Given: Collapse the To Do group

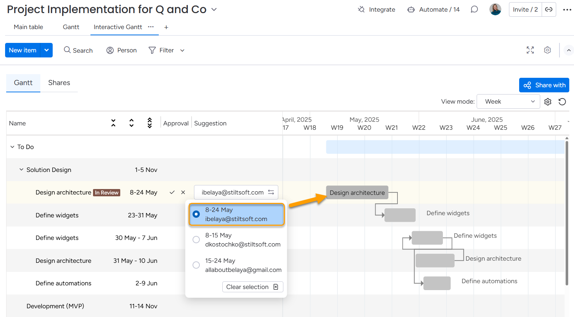Looking at the screenshot, I should [x=12, y=147].
